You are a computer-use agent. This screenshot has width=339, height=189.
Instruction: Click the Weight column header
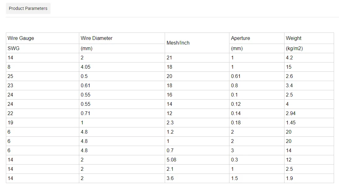tap(293, 38)
